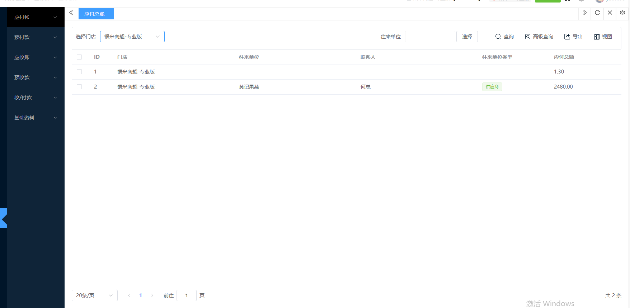Screen dimensions: 630x308
Task: Click page number 1 in pagination
Action: tap(141, 295)
